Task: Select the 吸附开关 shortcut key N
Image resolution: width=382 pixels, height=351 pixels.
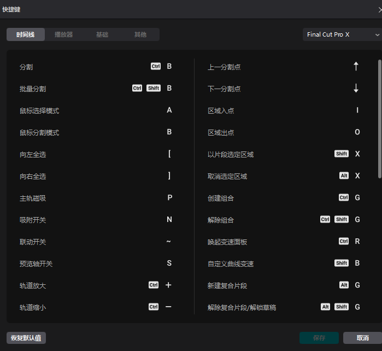Action: [x=169, y=220]
